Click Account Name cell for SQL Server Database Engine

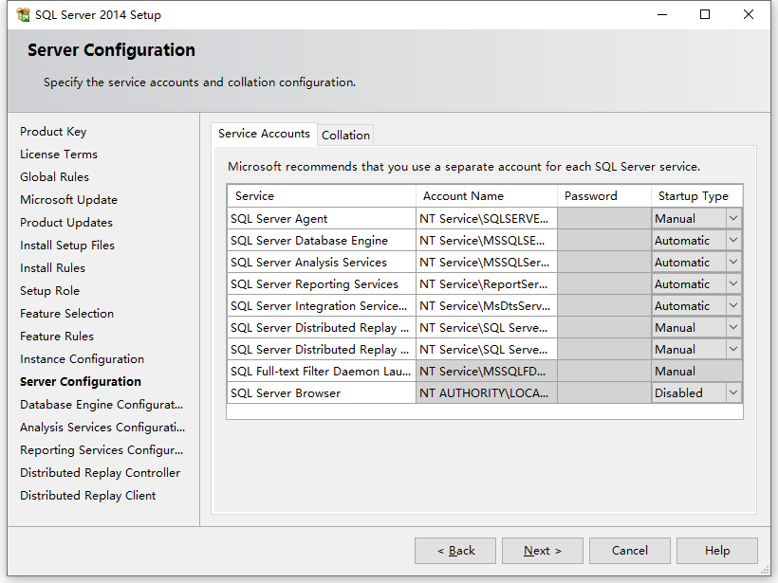coord(486,240)
